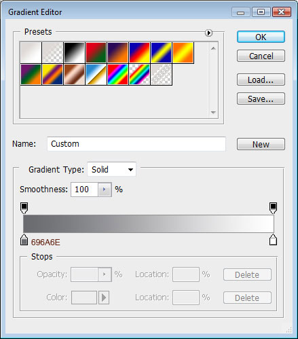Click the gradient bar to add stop
298x339 pixels.
[149, 224]
